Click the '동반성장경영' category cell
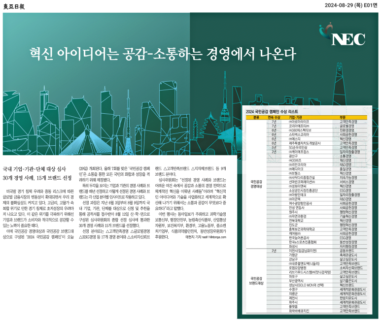The width and height of the screenshot is (381, 321). (x=348, y=242)
